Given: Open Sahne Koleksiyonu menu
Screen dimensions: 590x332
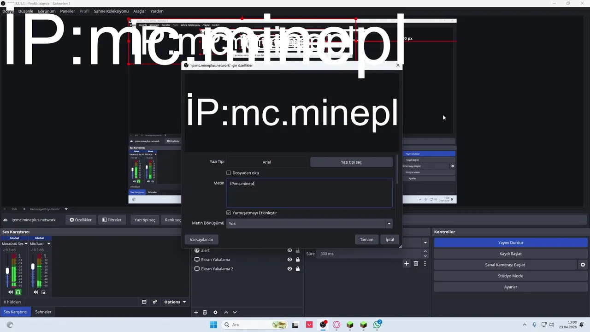Looking at the screenshot, I should (111, 11).
